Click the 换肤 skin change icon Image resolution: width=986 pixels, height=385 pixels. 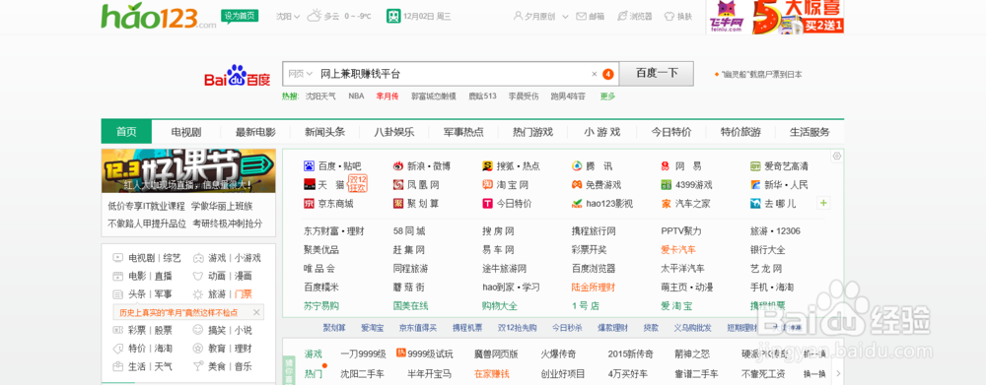pos(669,17)
